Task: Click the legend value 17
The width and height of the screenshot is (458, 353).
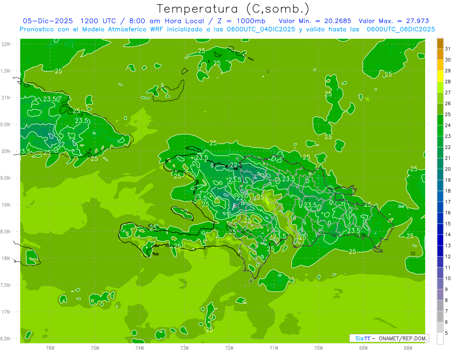Action: point(448,202)
